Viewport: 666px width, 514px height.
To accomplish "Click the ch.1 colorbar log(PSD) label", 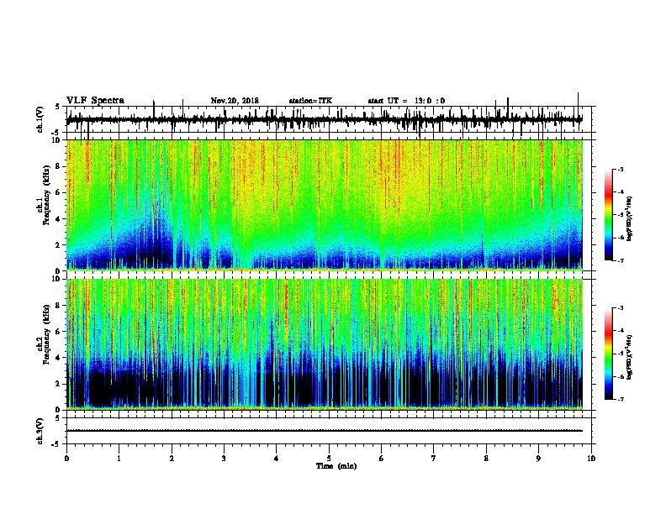I will [x=630, y=219].
